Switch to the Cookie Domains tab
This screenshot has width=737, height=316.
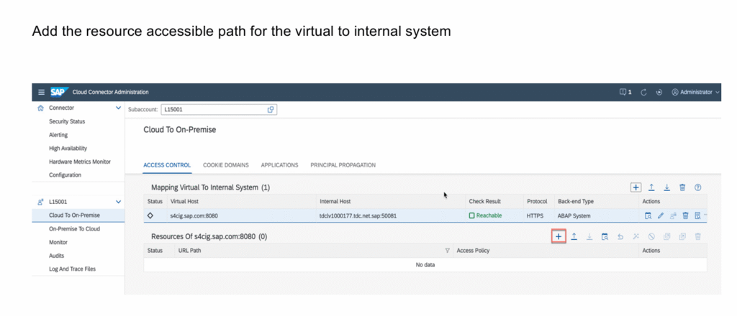(226, 165)
